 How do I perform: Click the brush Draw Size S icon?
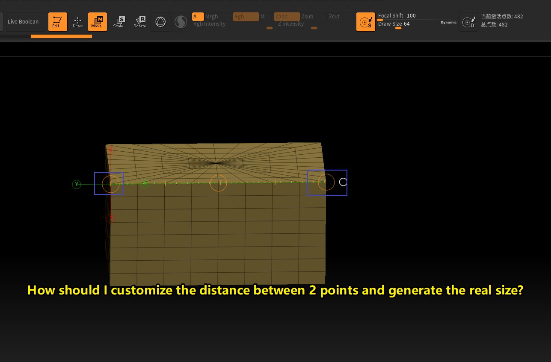365,22
